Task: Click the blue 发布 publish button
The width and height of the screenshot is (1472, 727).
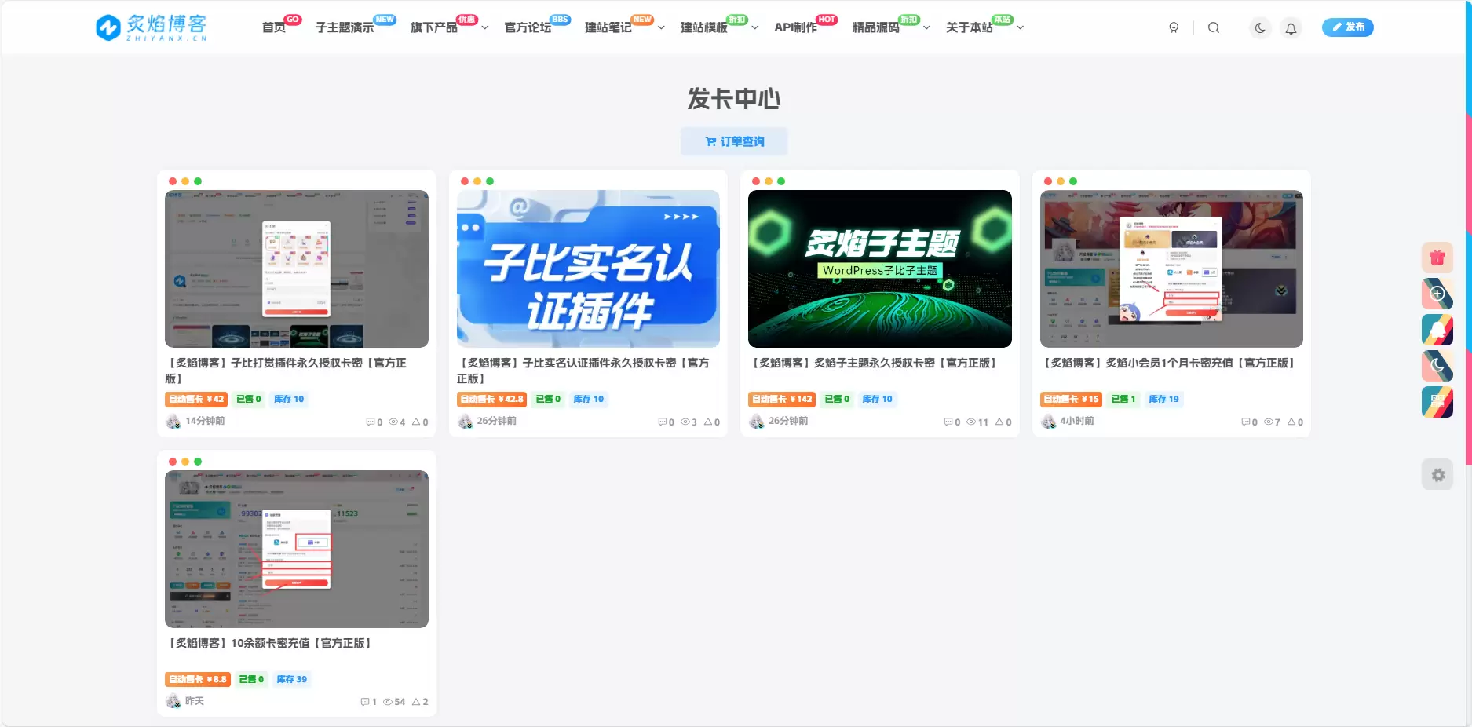Action: 1348,27
